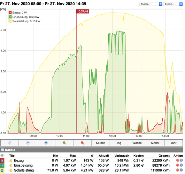185x174 pixels.
Task: Click the 10:37:48 time marker label
Action: click(x=83, y=11)
